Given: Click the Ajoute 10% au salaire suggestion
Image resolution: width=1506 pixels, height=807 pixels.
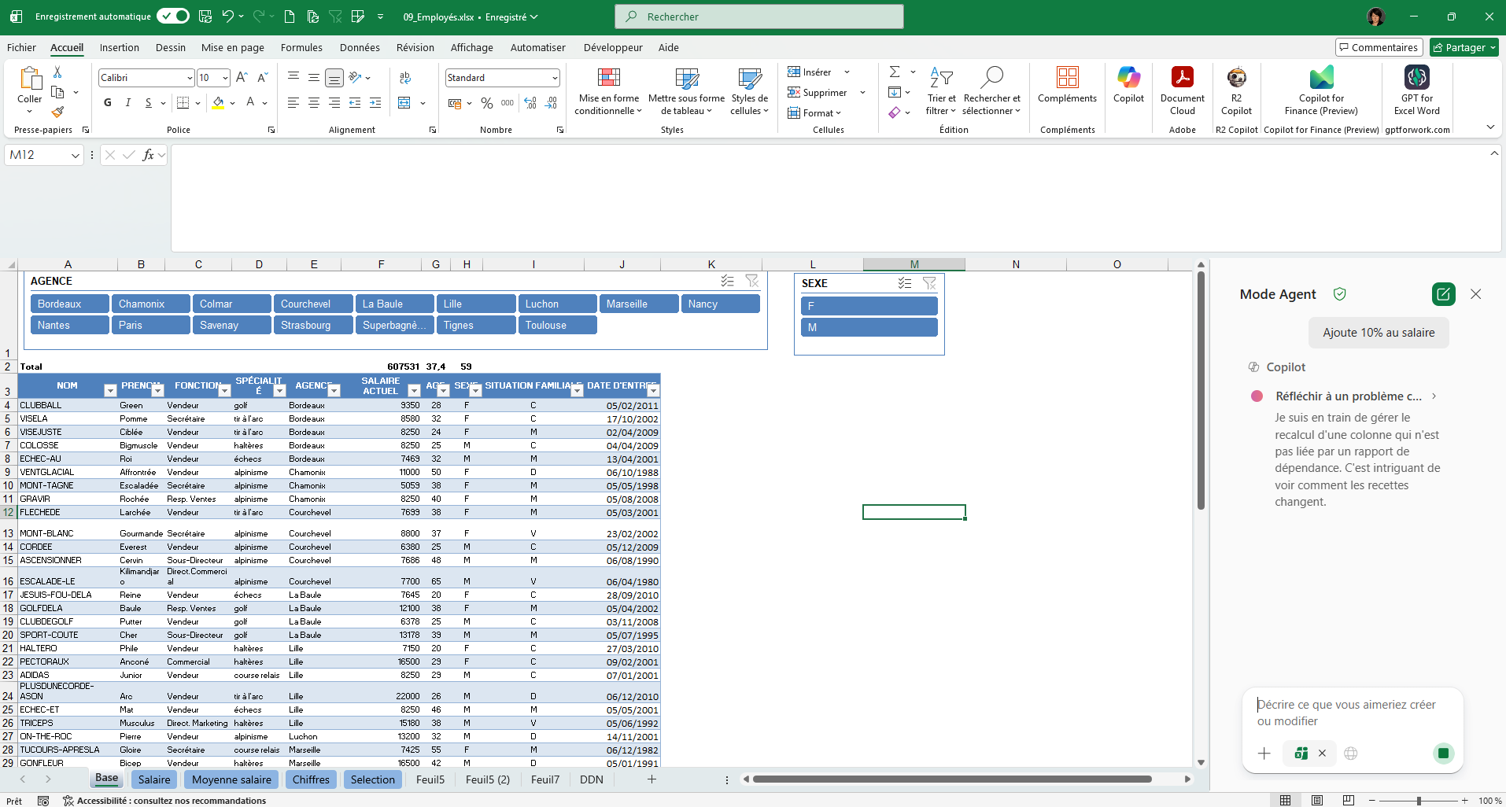Looking at the screenshot, I should click(x=1379, y=333).
